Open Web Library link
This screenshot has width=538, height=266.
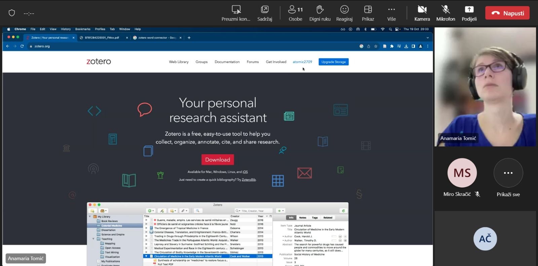point(179,62)
